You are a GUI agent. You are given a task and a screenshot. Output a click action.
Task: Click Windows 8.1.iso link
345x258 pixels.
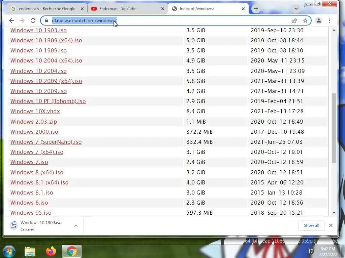click(x=32, y=192)
